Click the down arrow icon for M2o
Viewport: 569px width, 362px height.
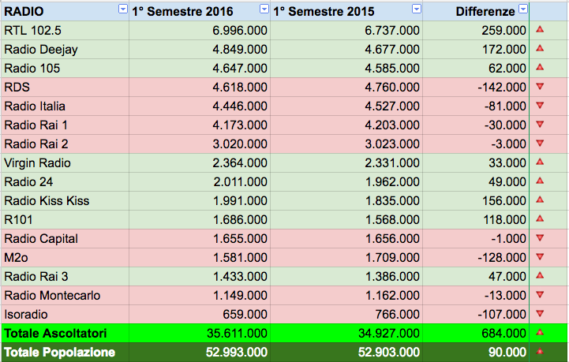(540, 257)
